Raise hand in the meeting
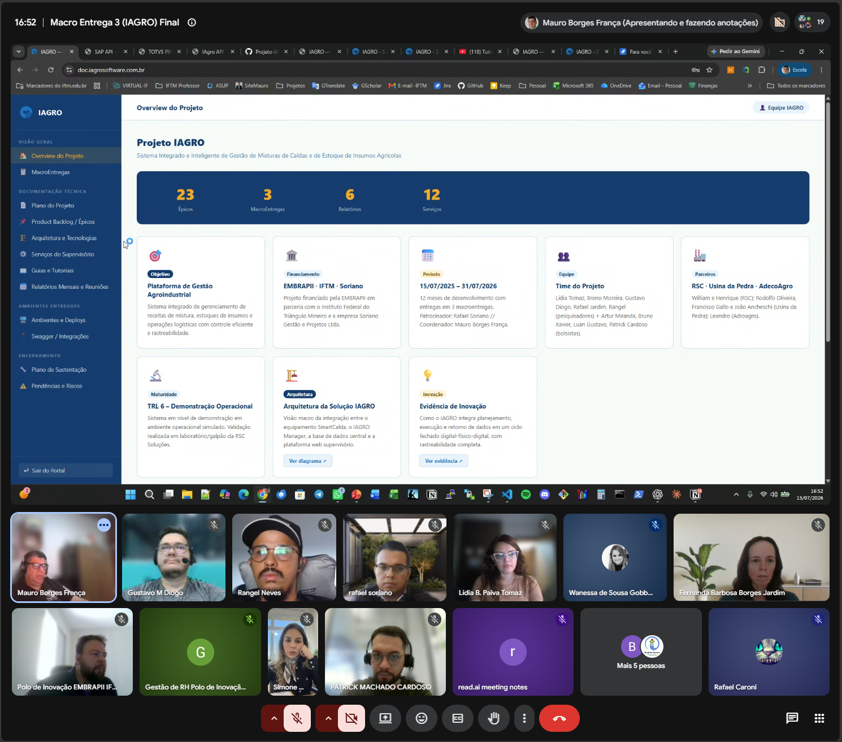 [493, 718]
